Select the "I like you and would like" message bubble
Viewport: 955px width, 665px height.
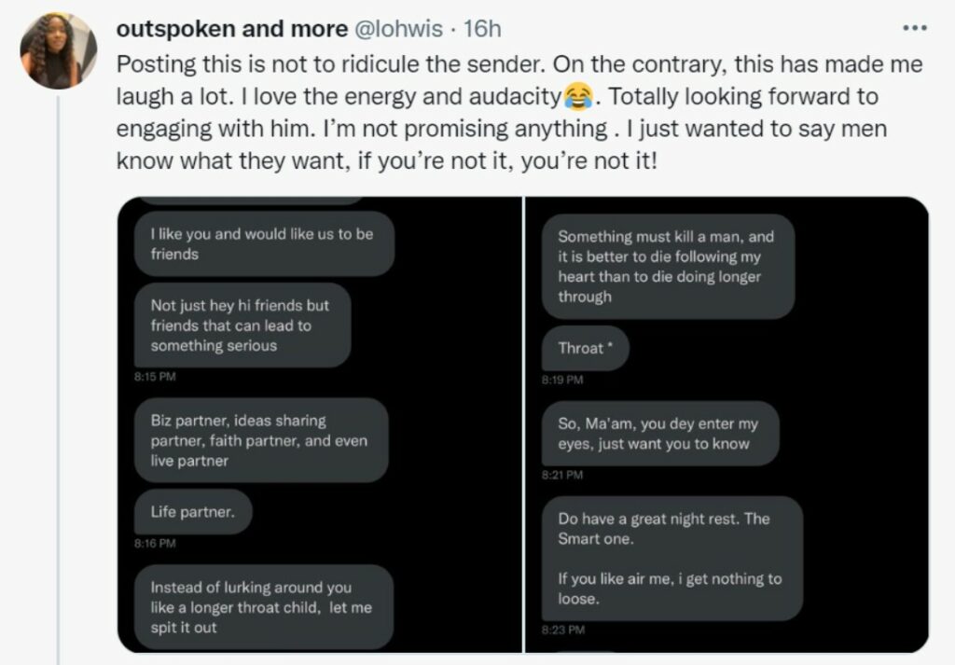(264, 243)
